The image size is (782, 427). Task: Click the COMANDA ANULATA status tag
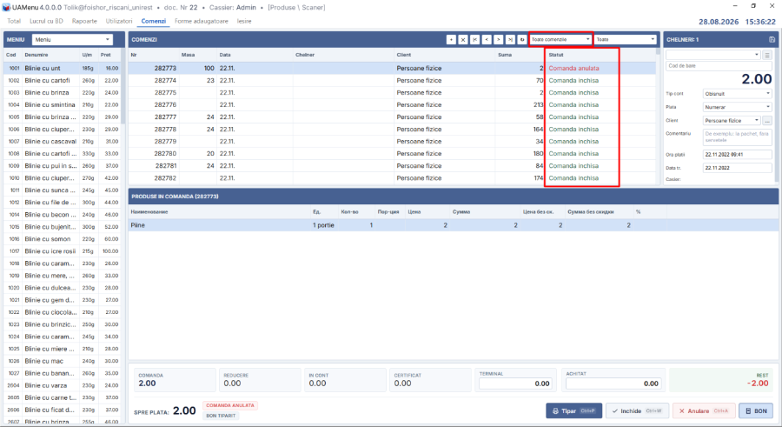coord(230,405)
